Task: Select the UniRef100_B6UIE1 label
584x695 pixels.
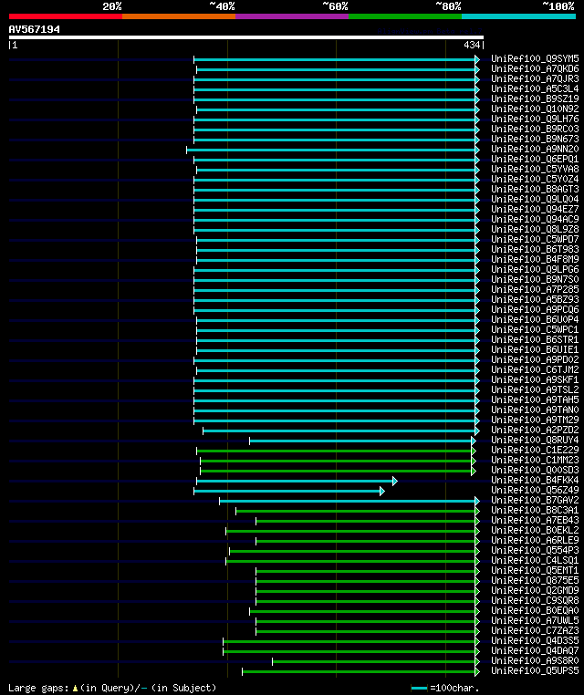Action: pos(535,349)
